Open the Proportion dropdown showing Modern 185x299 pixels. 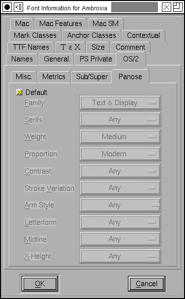coord(120,154)
